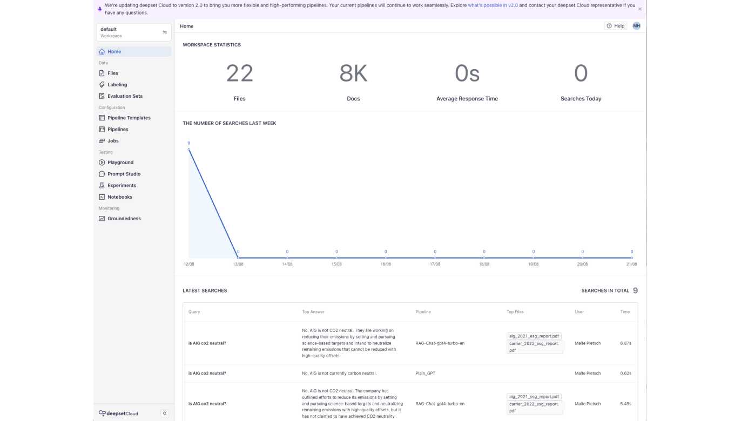Follow the "what's possible in v2.0" link
This screenshot has width=748, height=421.
(493, 5)
